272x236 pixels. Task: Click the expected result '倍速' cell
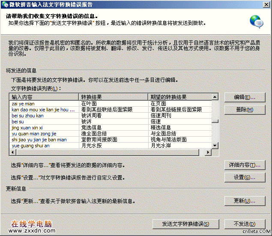coord(155,122)
